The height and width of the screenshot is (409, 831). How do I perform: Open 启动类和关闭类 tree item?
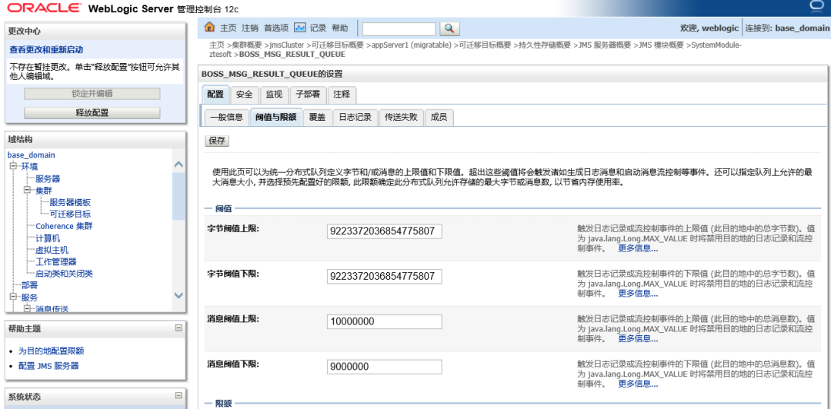point(64,274)
